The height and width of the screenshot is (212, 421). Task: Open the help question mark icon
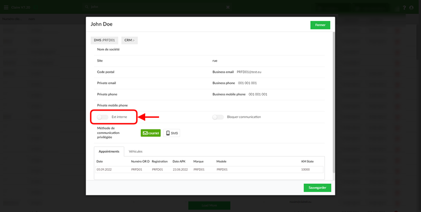point(404,8)
